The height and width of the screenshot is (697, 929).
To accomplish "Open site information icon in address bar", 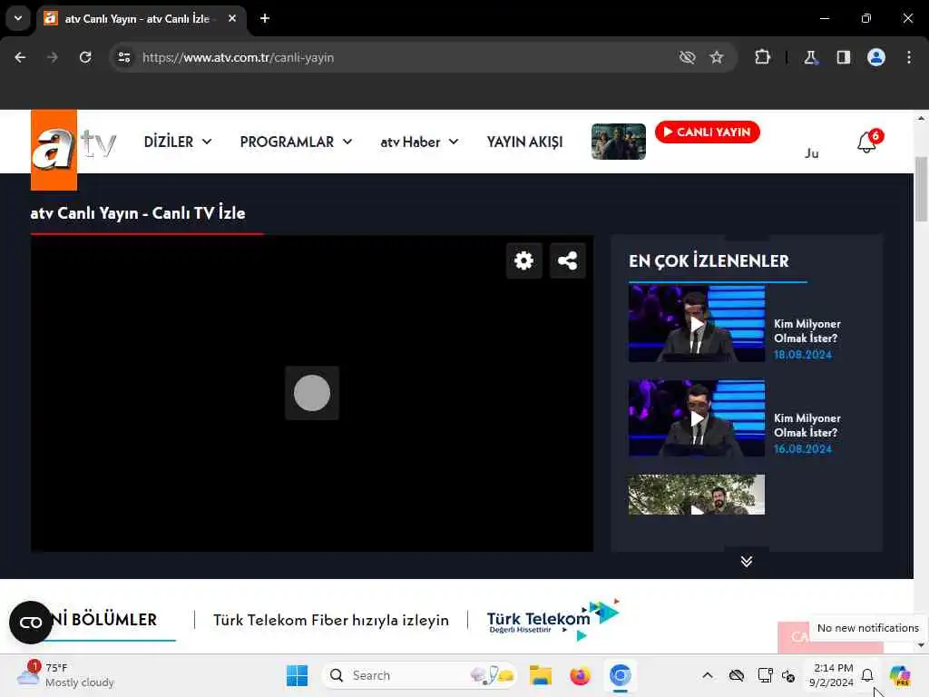I will click(124, 57).
